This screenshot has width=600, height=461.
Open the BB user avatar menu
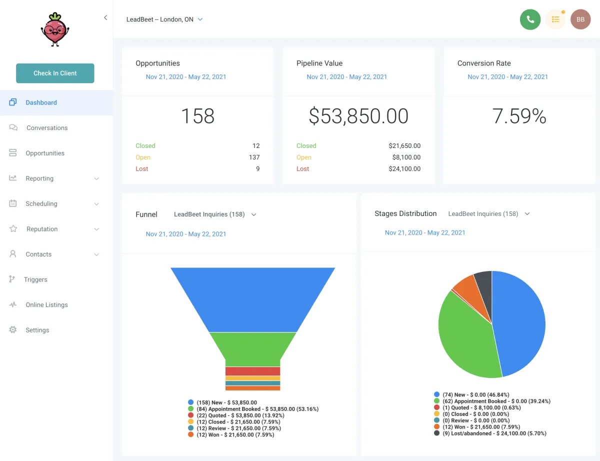580,19
